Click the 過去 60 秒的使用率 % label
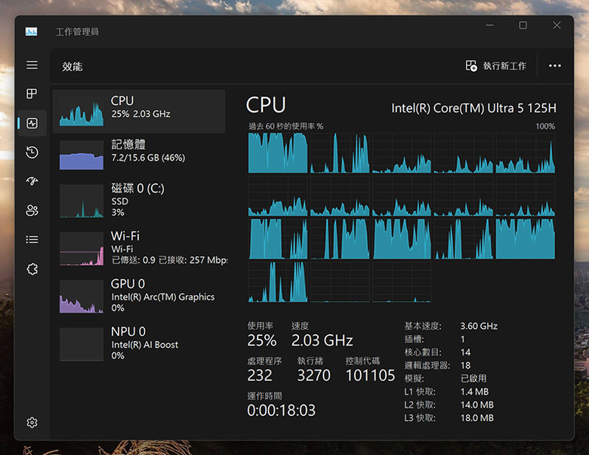The image size is (589, 455). [x=285, y=126]
